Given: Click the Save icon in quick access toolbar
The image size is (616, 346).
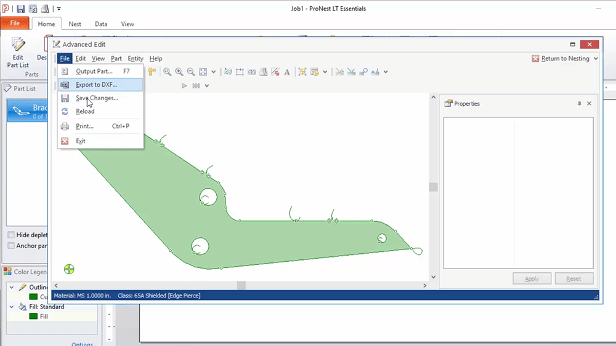Looking at the screenshot, I should click(20, 9).
